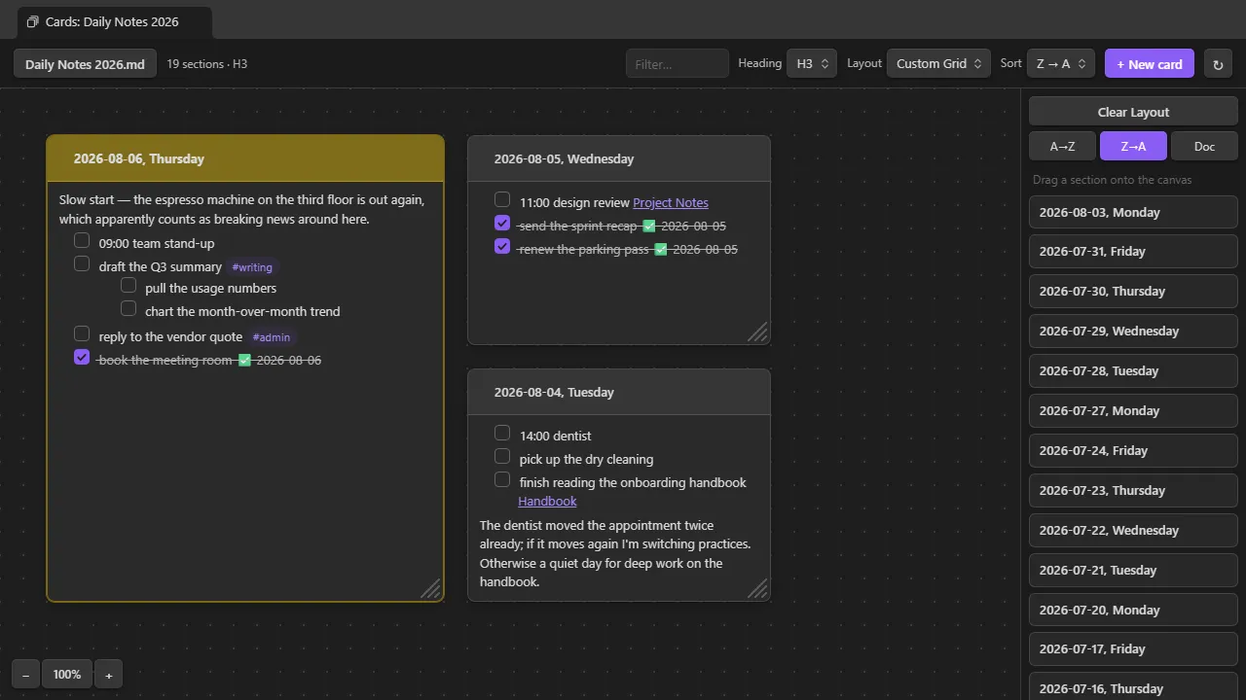Select the Cards: Daily Notes 2026 tab
1246x700 pixels.
(114, 21)
